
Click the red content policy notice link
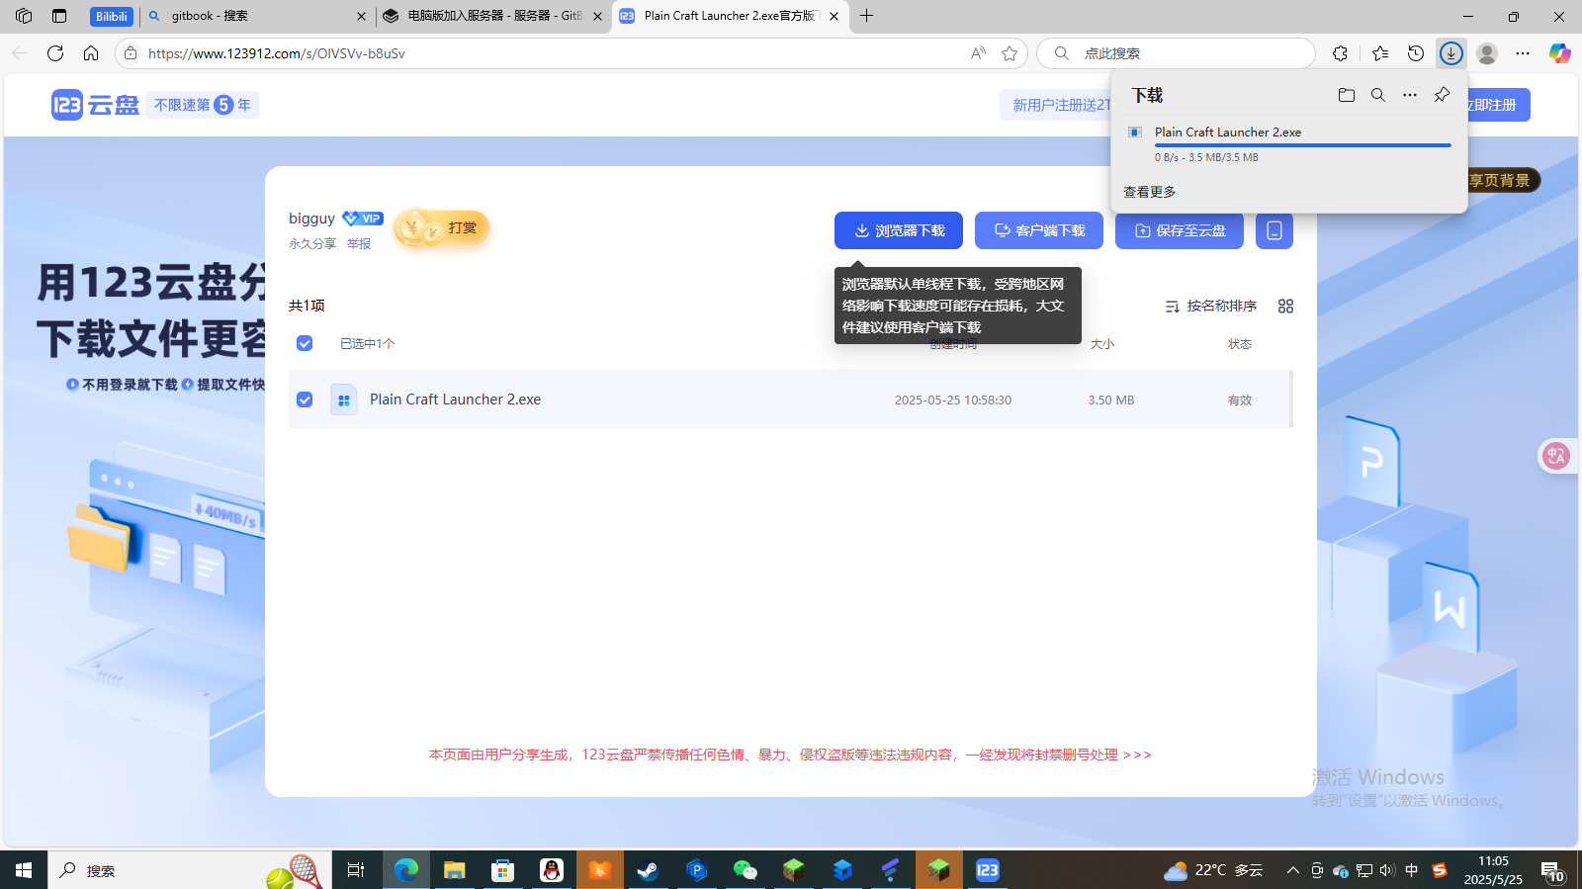pyautogui.click(x=790, y=755)
